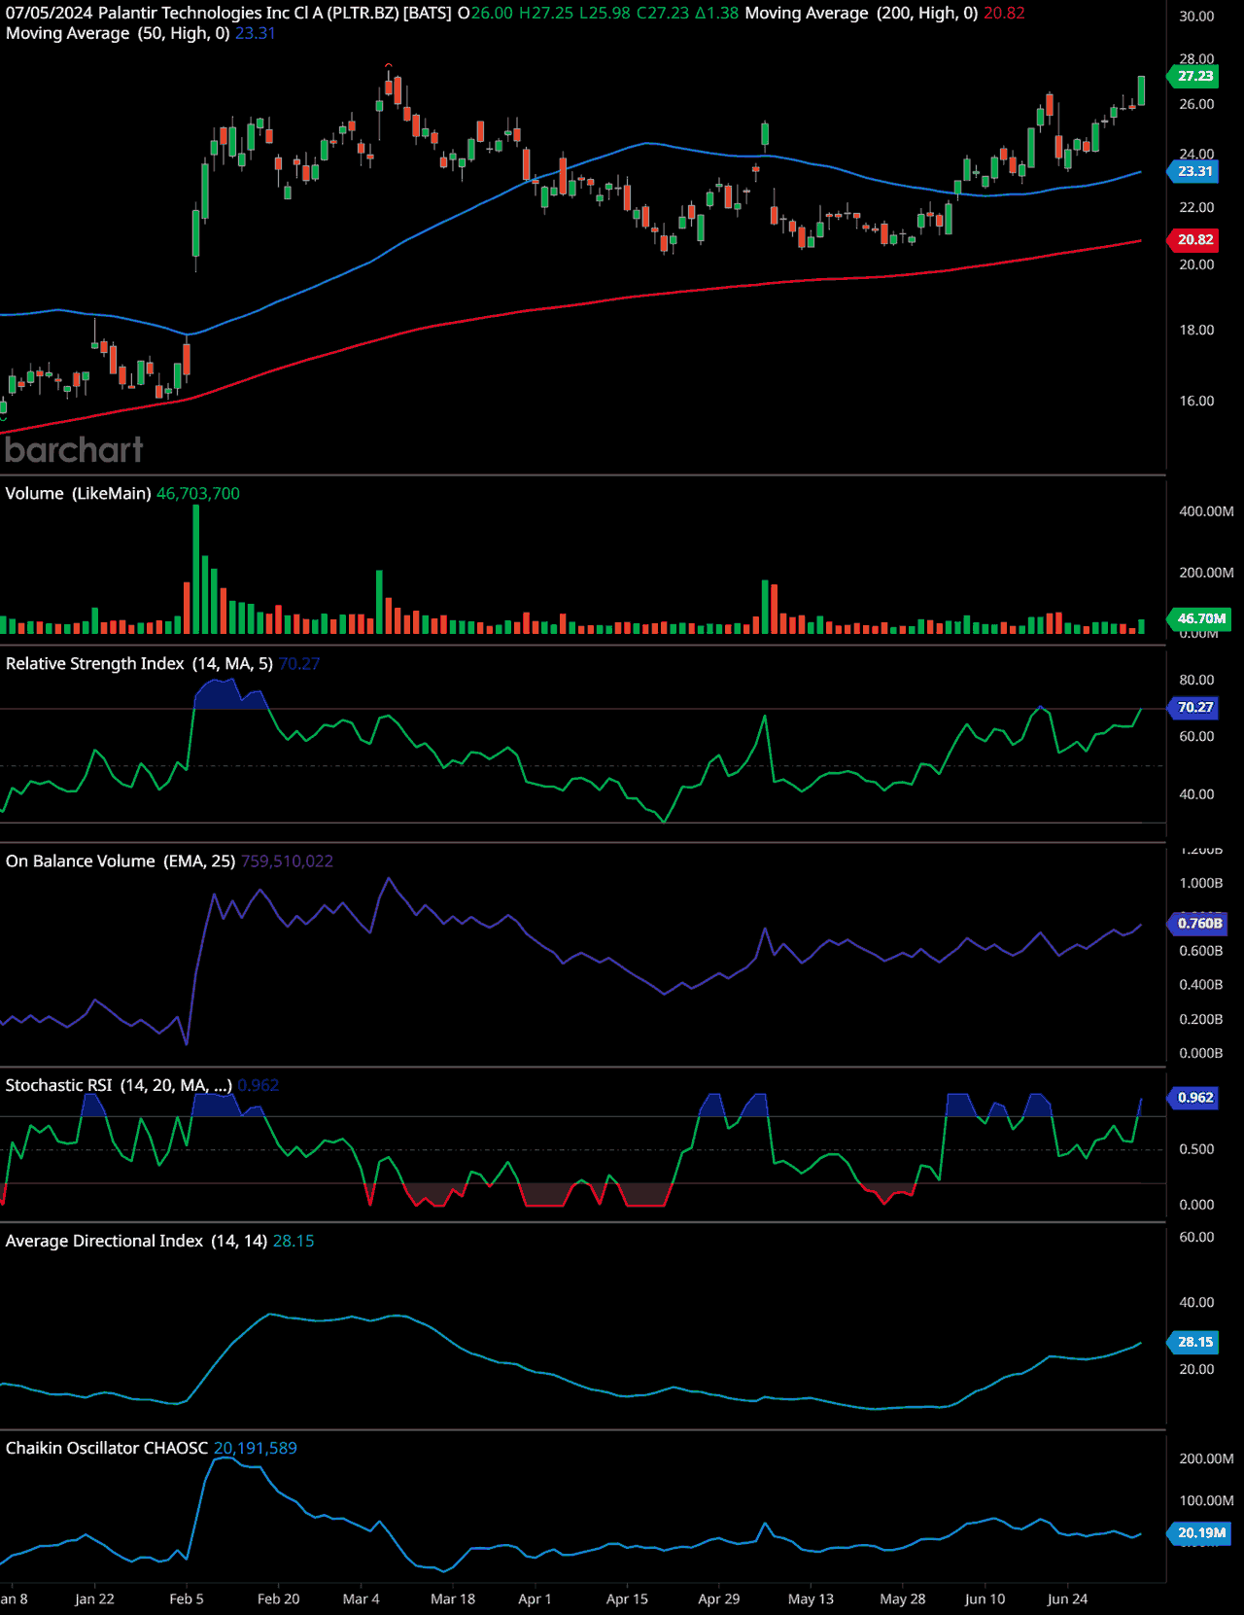
Task: Click the Mar 18 date on time axis
Action: (453, 1598)
